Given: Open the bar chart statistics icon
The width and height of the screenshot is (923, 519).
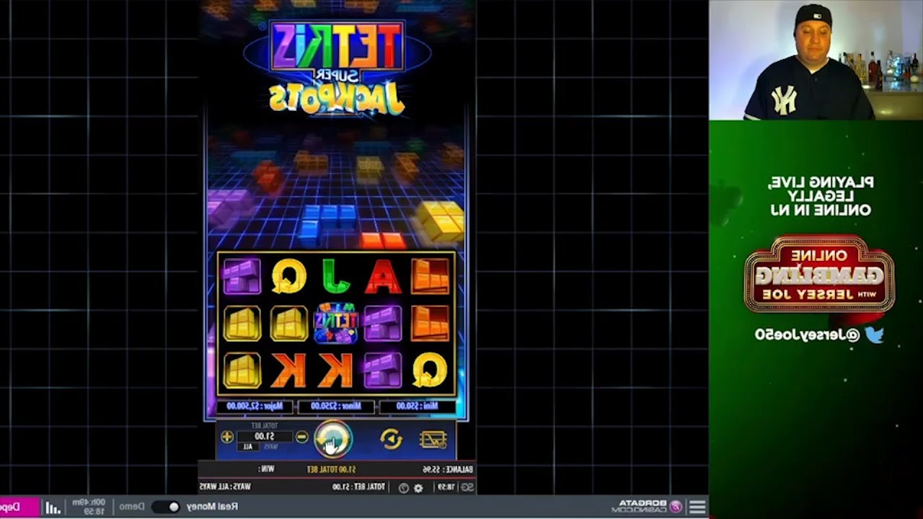Looking at the screenshot, I should pyautogui.click(x=53, y=507).
